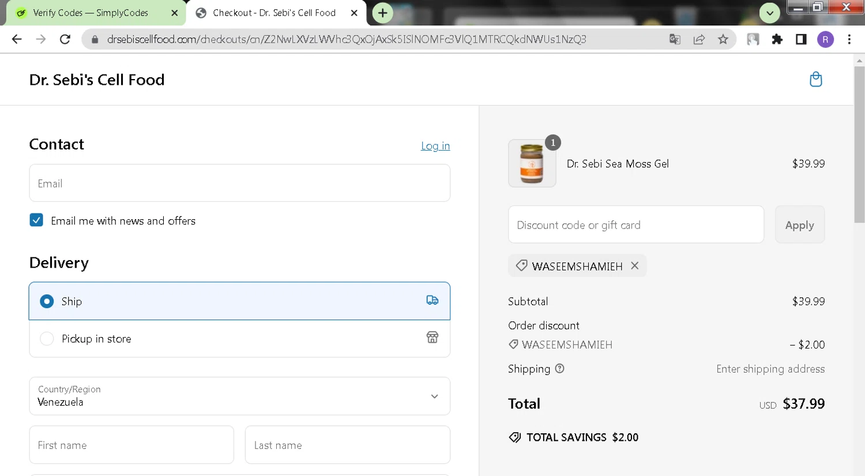Click the Order discount WASEEMSHAMIEH line tag icon
Screen dimensions: 865x476
point(513,344)
